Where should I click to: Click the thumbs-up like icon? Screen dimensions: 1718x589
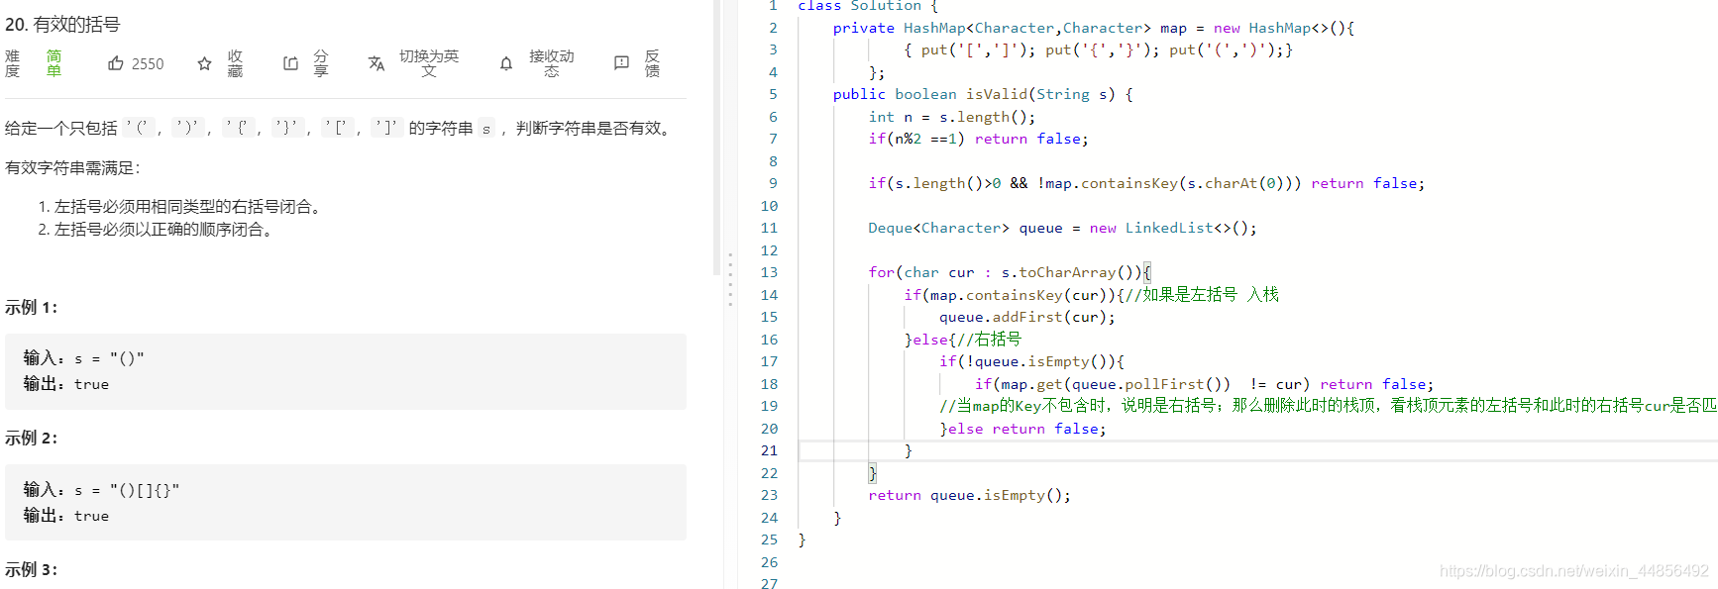pos(116,63)
